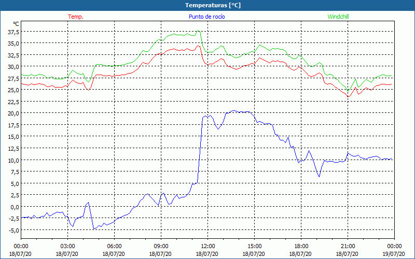
Task: Click the 18:00 time axis label
Action: click(x=301, y=247)
